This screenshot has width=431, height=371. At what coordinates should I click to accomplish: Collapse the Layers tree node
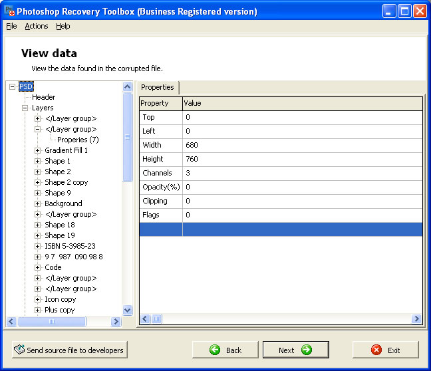[x=25, y=108]
